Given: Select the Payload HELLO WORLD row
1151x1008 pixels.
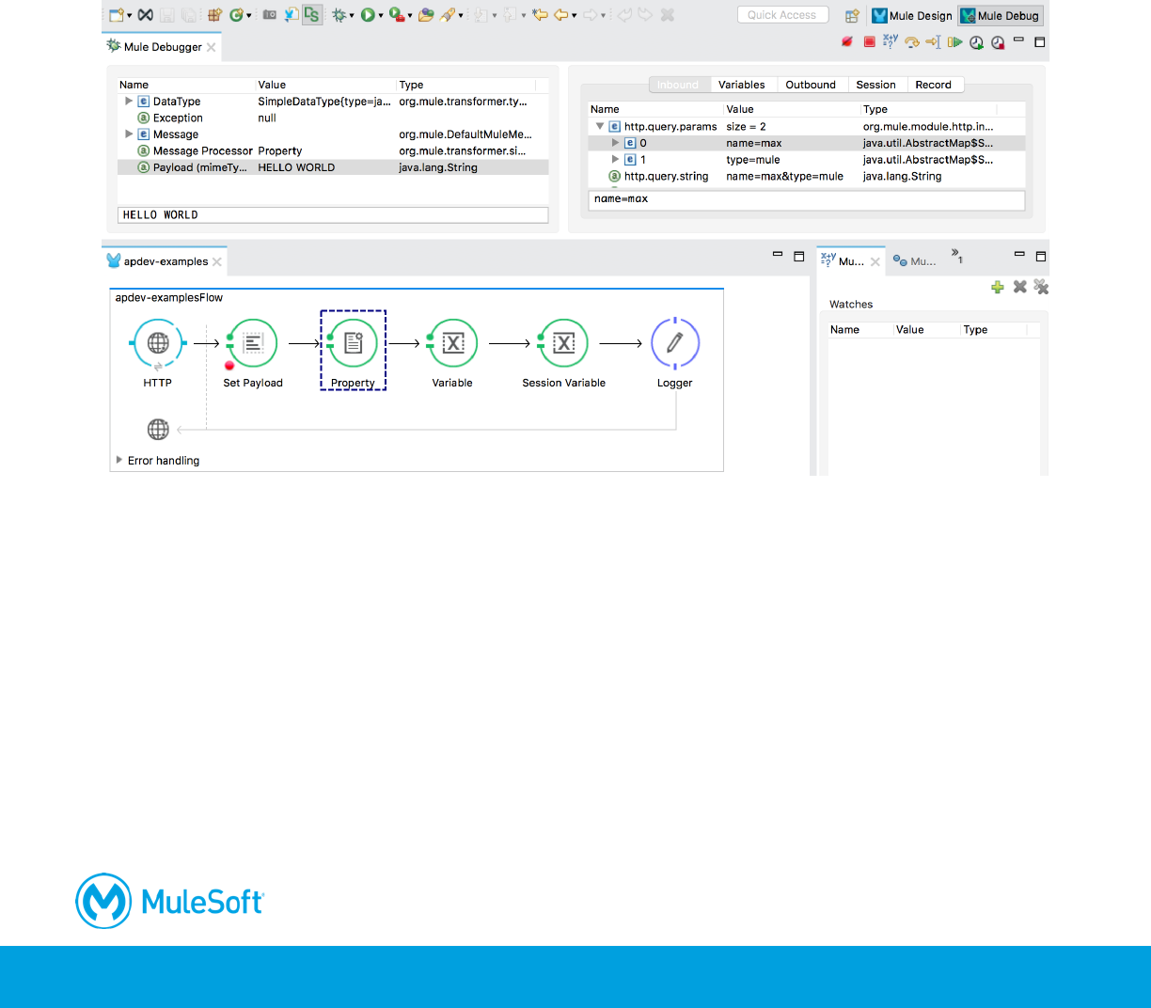Looking at the screenshot, I should pos(333,167).
